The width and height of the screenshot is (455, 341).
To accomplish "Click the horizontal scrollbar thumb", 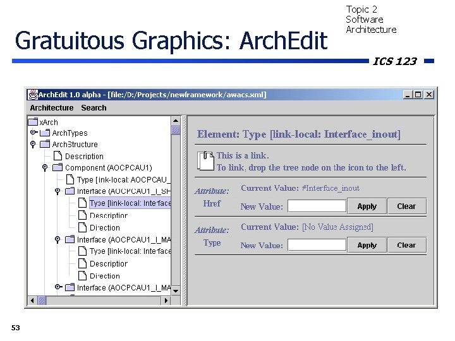I will click(x=42, y=301).
